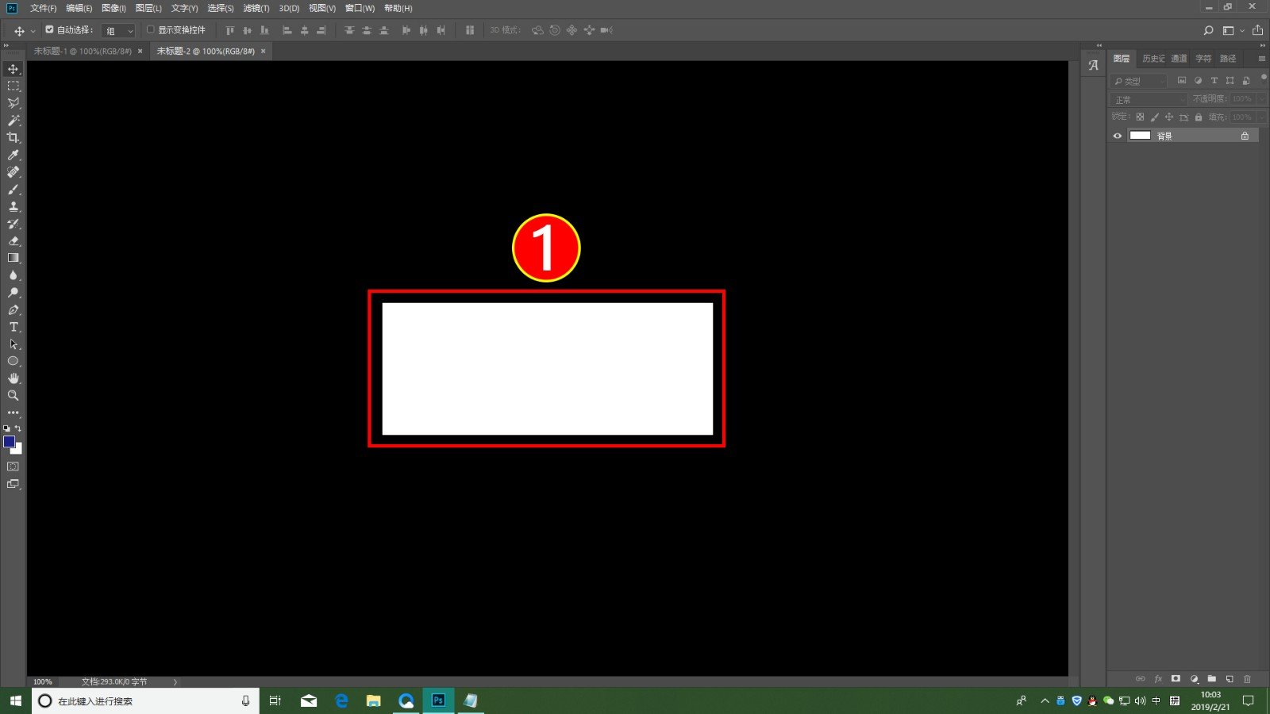This screenshot has width=1270, height=714.
Task: Uncheck the 自动选择 checkbox
Action: click(x=49, y=30)
